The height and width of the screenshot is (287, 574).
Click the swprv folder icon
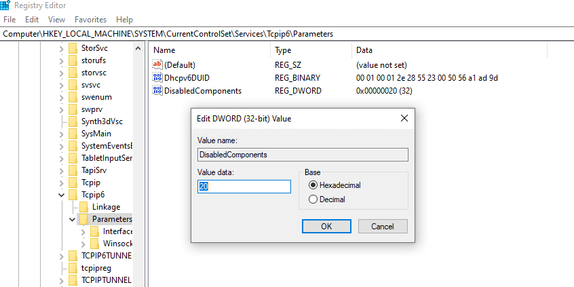(73, 109)
